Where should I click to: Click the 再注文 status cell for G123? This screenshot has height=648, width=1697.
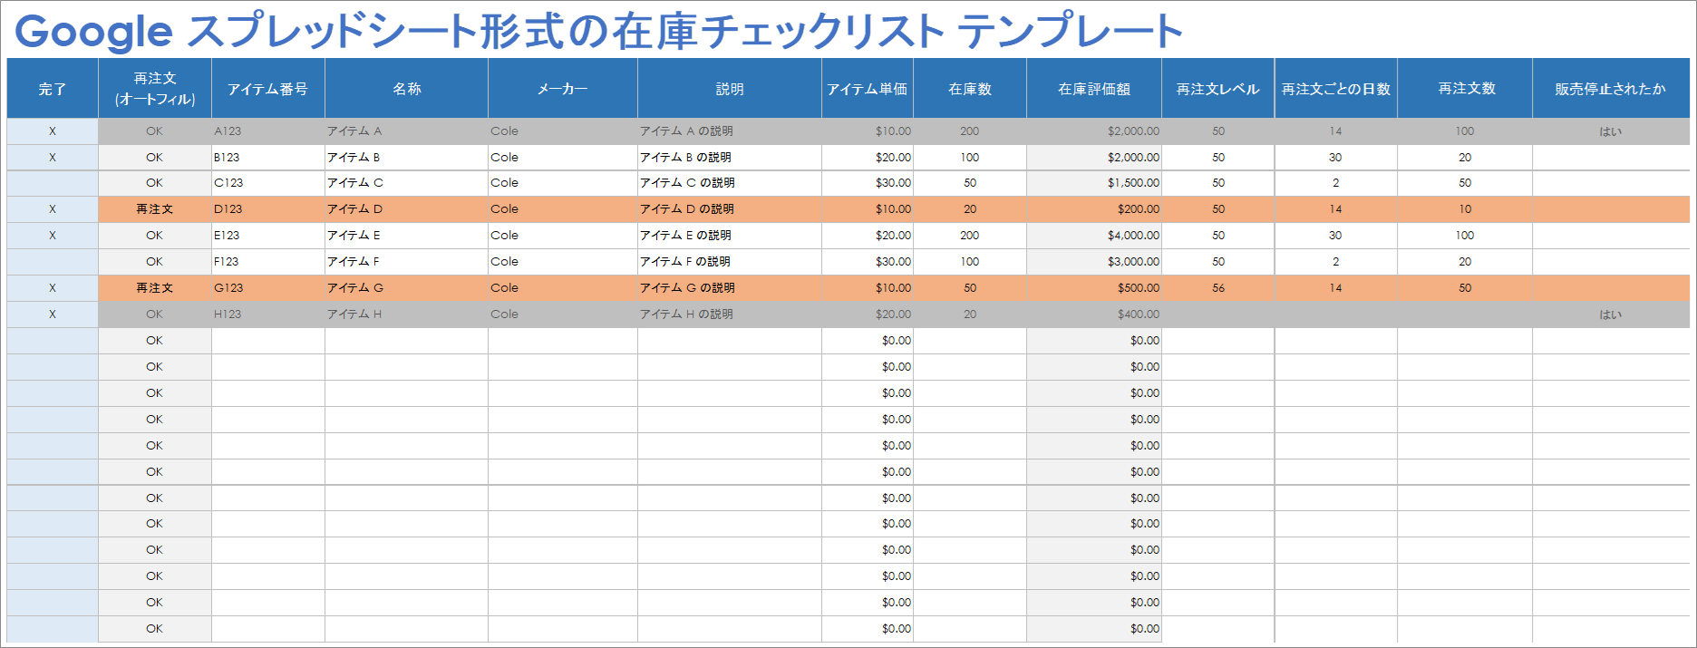click(x=155, y=288)
